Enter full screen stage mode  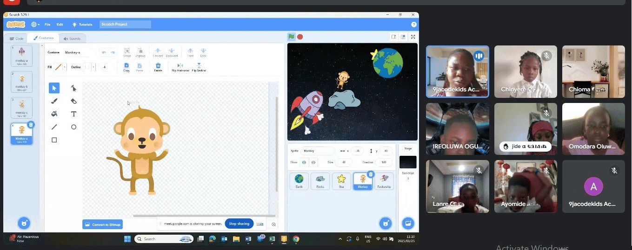pos(413,37)
